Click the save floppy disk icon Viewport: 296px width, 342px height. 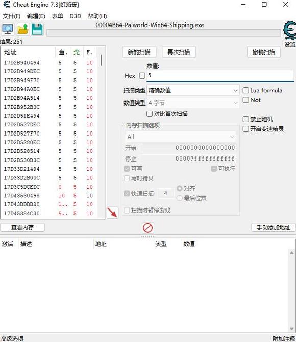click(37, 29)
